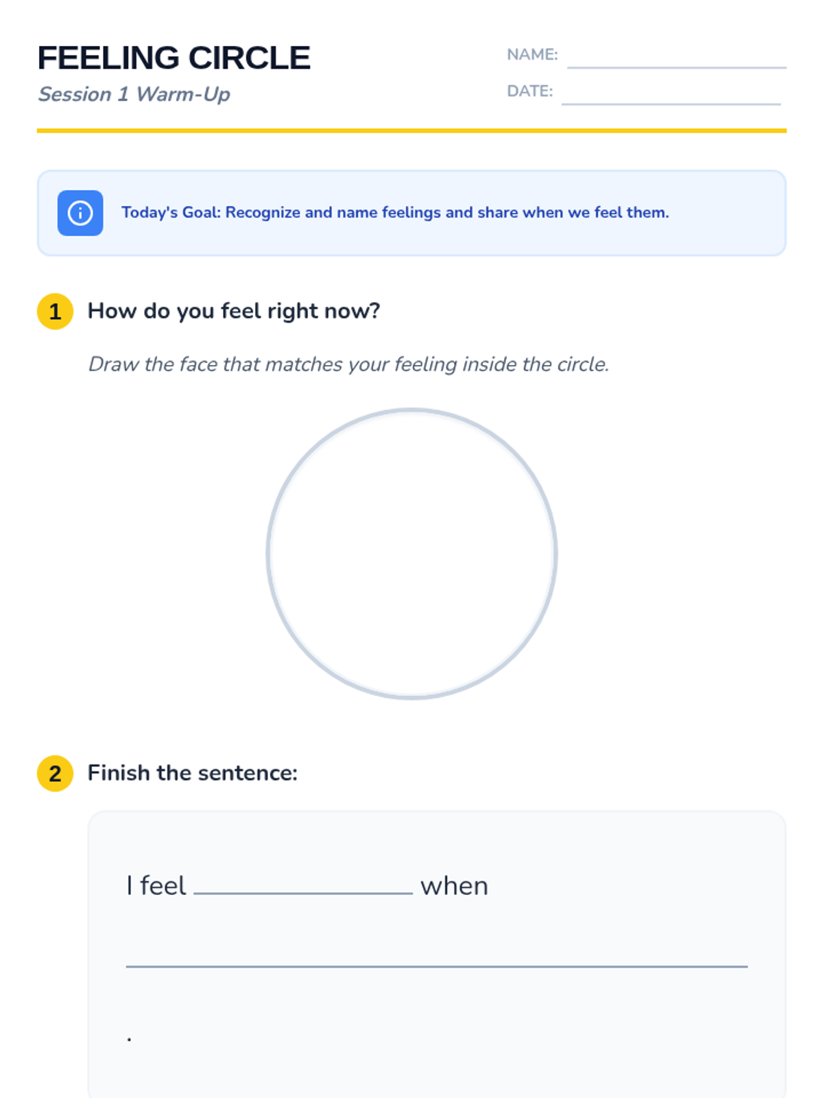The height and width of the screenshot is (1098, 823).
Task: Select the yellow number 1 badge
Action: pyautogui.click(x=55, y=312)
